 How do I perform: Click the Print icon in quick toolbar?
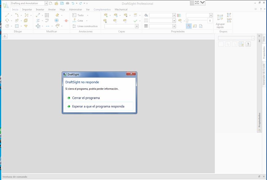click(68, 3)
